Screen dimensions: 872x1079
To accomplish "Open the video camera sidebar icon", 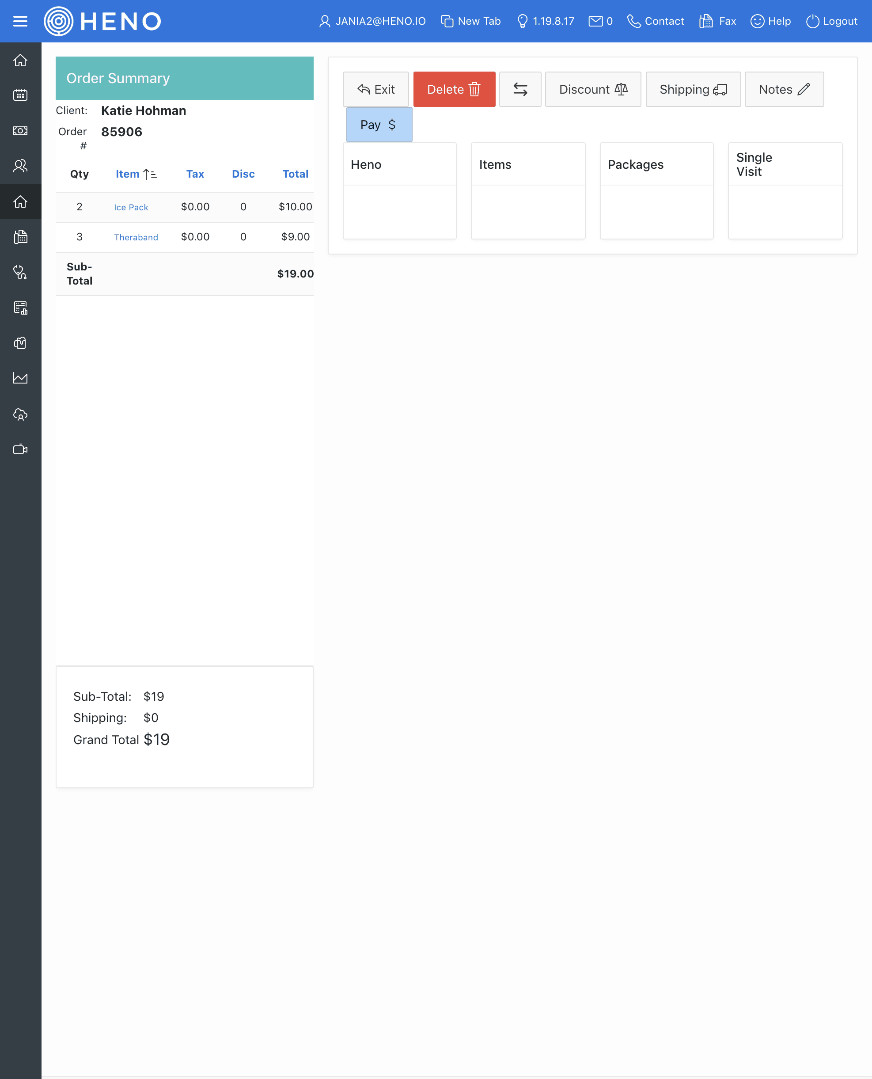I will [20, 449].
